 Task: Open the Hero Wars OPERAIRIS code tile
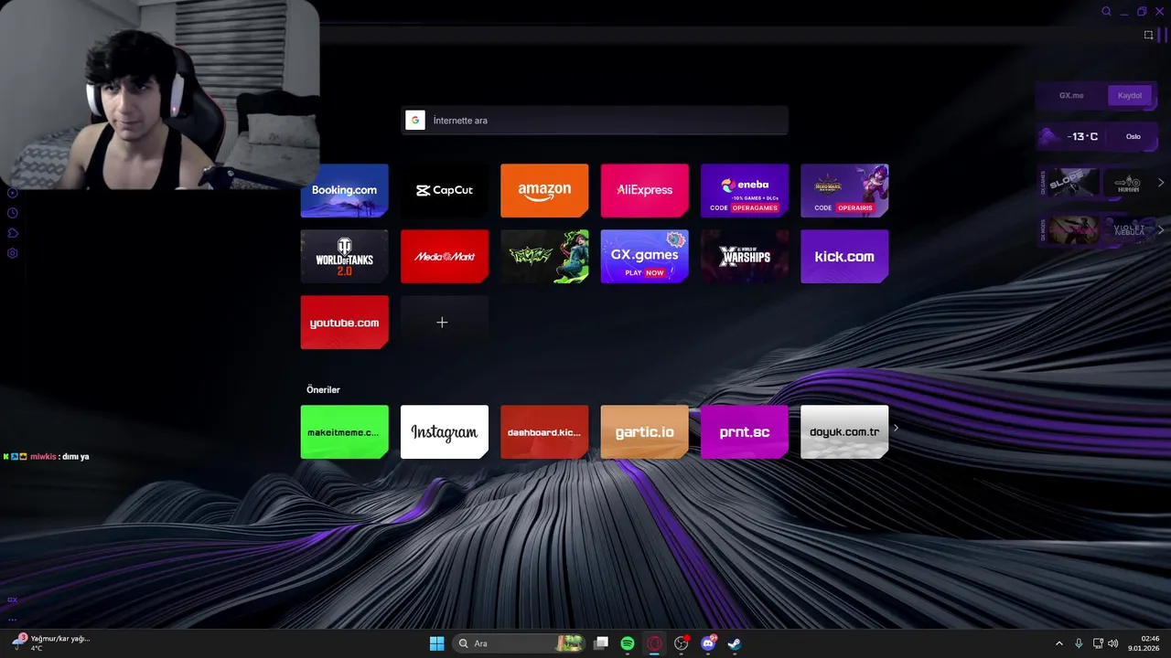point(844,190)
